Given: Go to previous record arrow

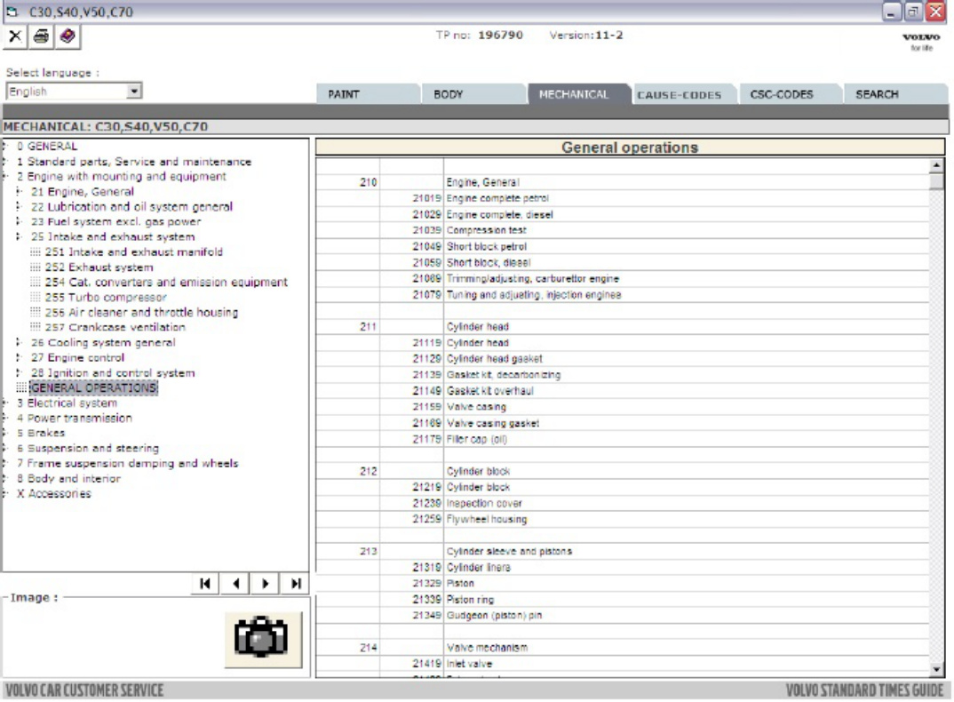Looking at the screenshot, I should tap(236, 584).
